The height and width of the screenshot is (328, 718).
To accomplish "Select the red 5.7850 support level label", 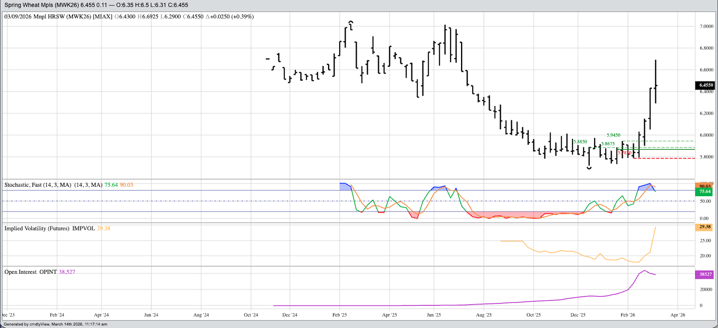I will point(624,153).
